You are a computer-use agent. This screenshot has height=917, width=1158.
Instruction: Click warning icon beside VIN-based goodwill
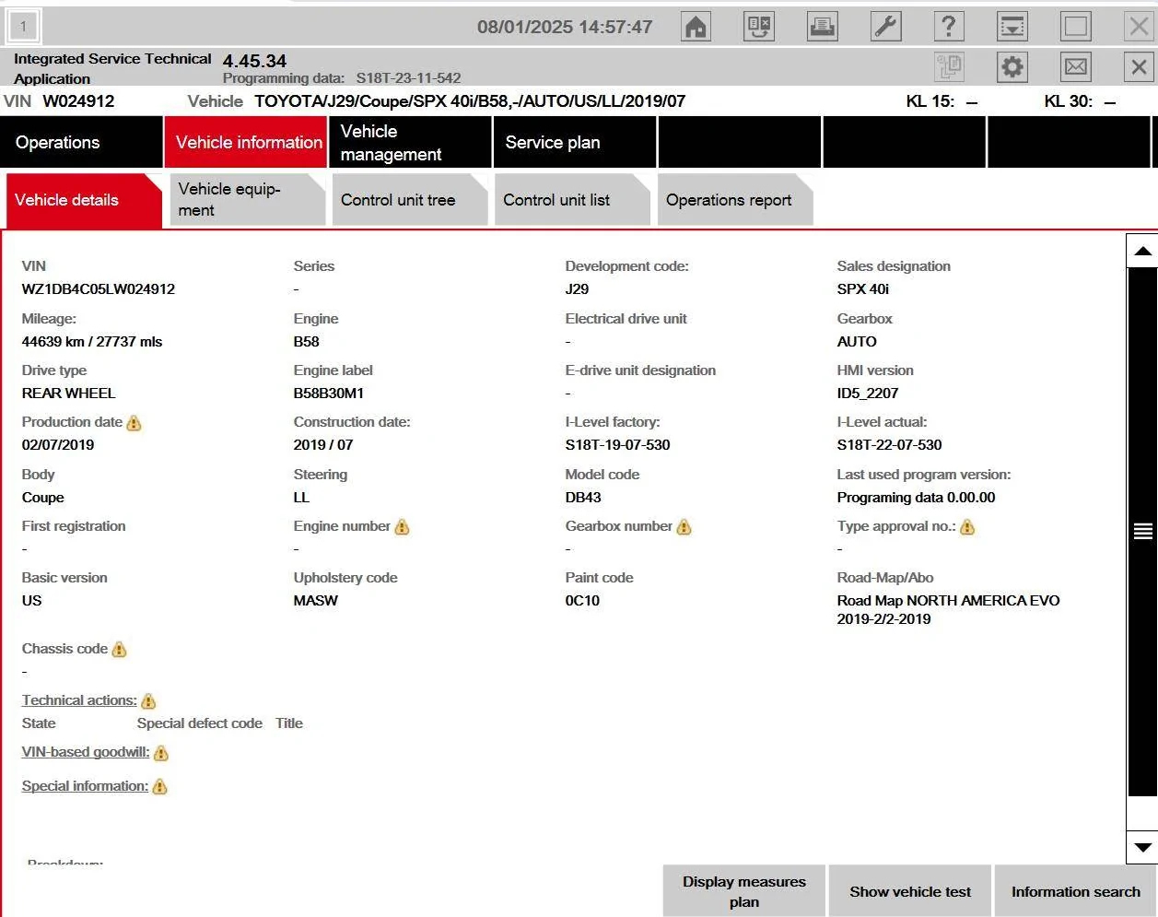point(161,753)
